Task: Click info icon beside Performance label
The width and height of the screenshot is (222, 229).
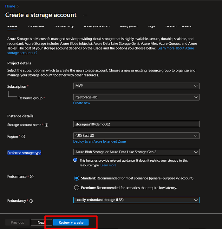Action: coord(32,177)
